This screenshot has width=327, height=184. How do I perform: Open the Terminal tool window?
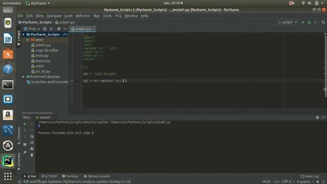click(x=70, y=176)
